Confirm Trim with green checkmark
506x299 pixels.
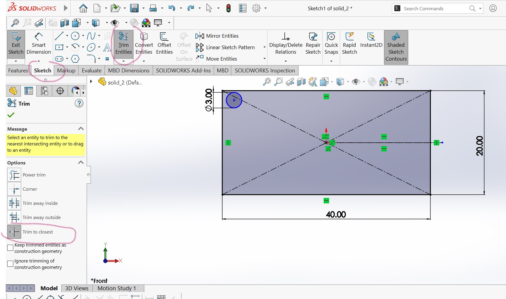(x=11, y=115)
